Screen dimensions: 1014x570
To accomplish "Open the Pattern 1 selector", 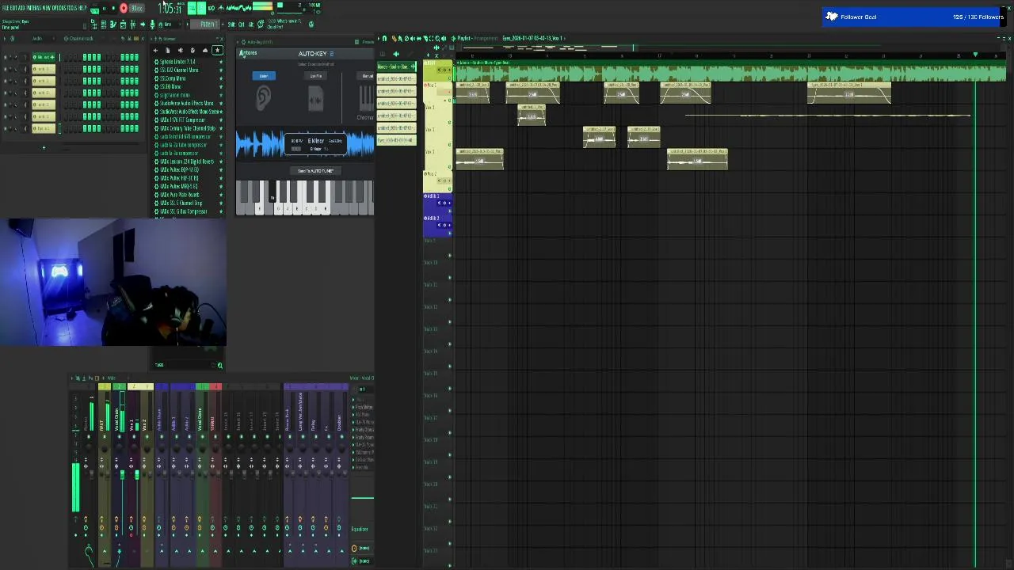I will (x=208, y=25).
